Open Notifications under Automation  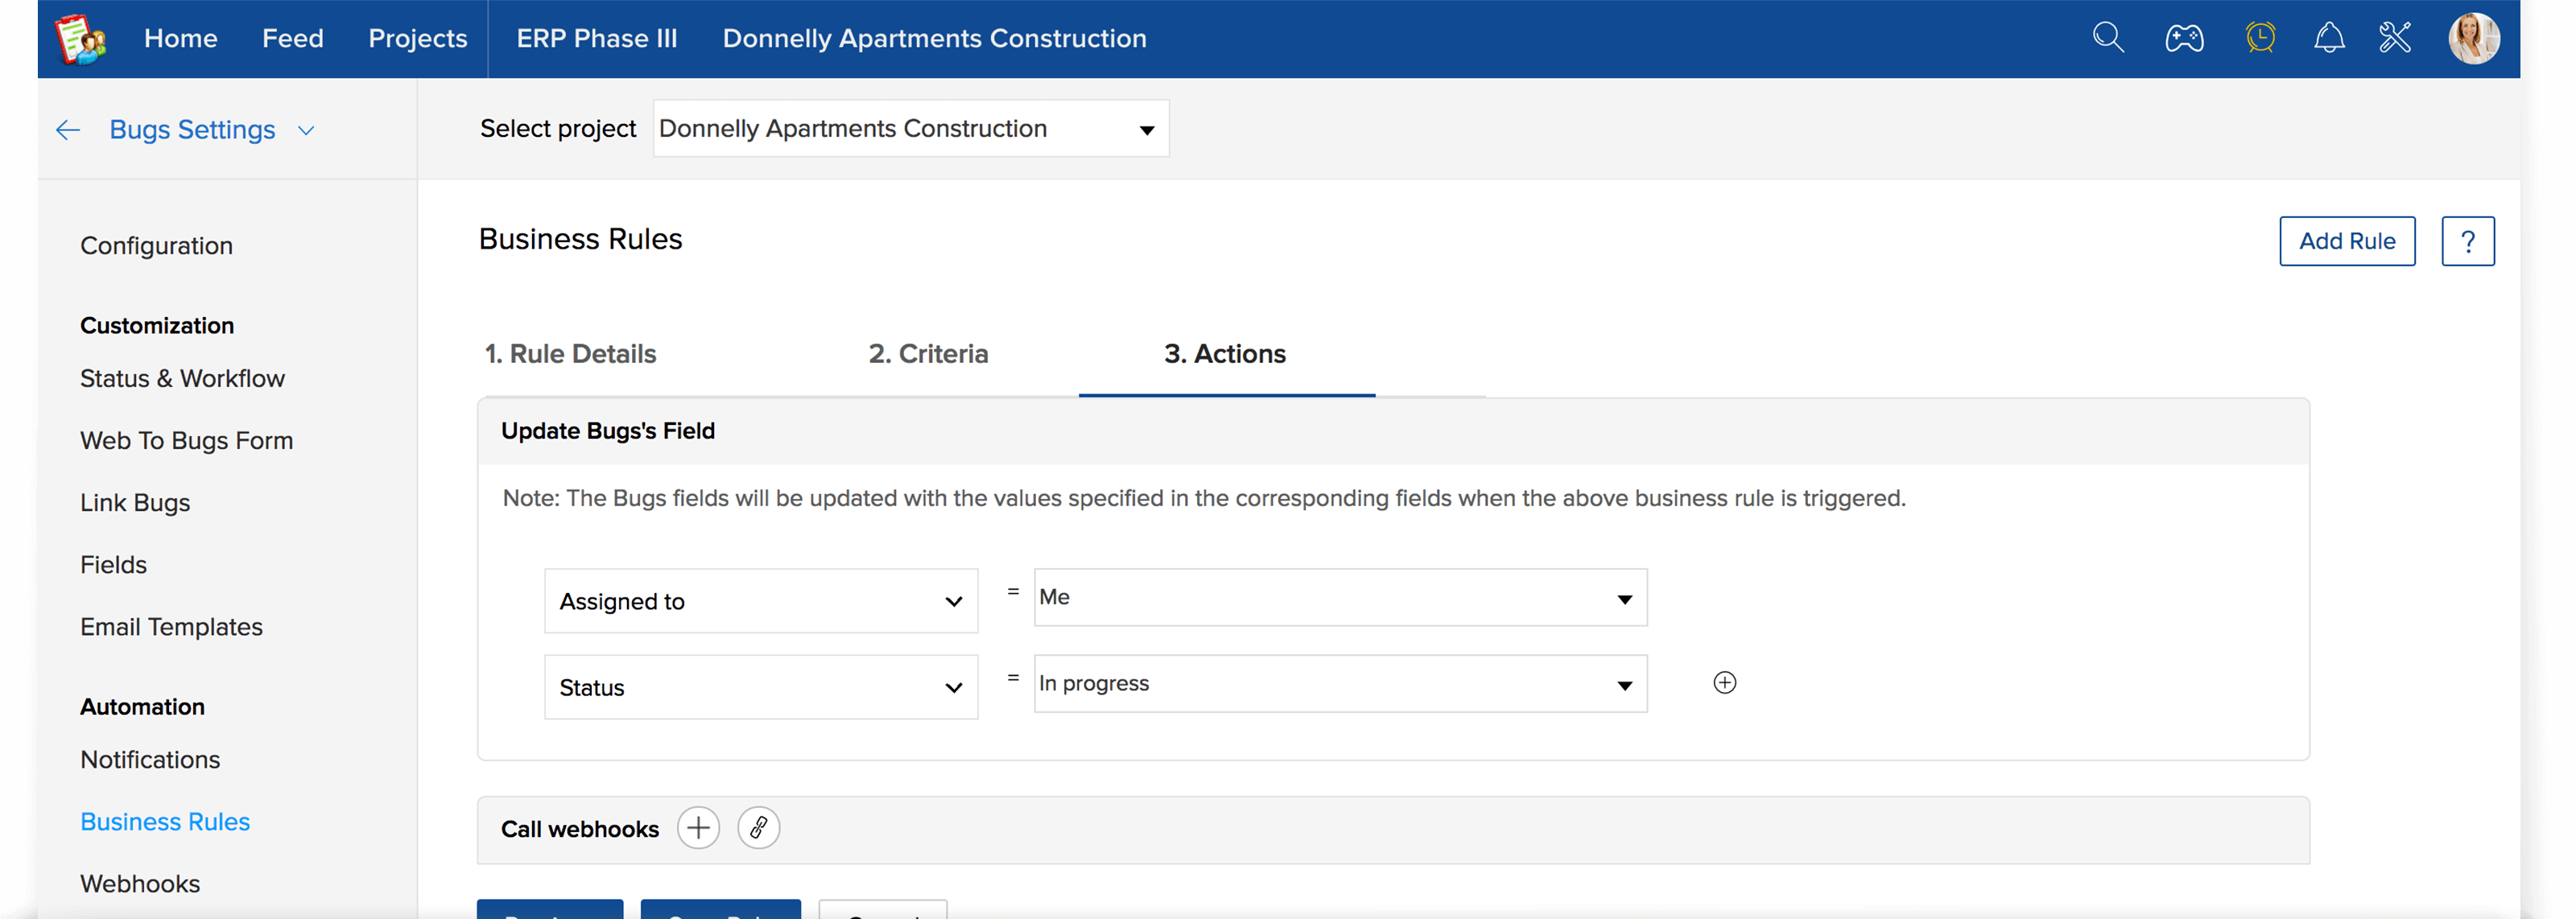pyautogui.click(x=150, y=760)
